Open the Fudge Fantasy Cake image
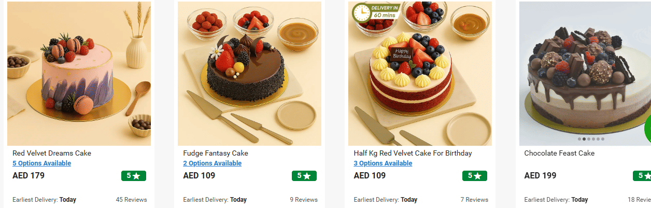The image size is (651, 208). [249, 74]
